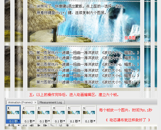Select the Animation (Frames) tab

click(x=20, y=102)
